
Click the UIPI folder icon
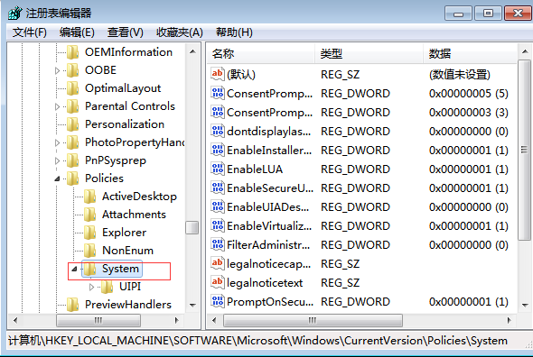coord(108,287)
